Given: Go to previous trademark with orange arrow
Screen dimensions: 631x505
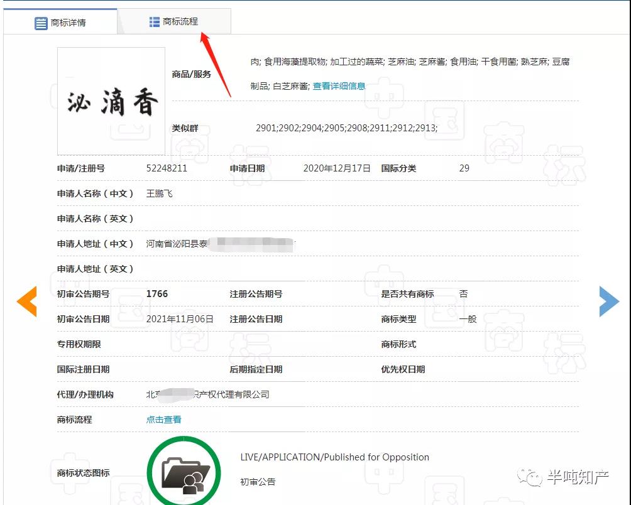Looking at the screenshot, I should click(27, 301).
